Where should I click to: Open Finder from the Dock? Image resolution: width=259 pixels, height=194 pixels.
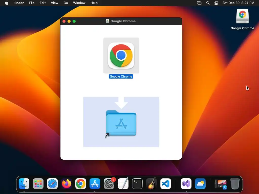[x=24, y=183]
